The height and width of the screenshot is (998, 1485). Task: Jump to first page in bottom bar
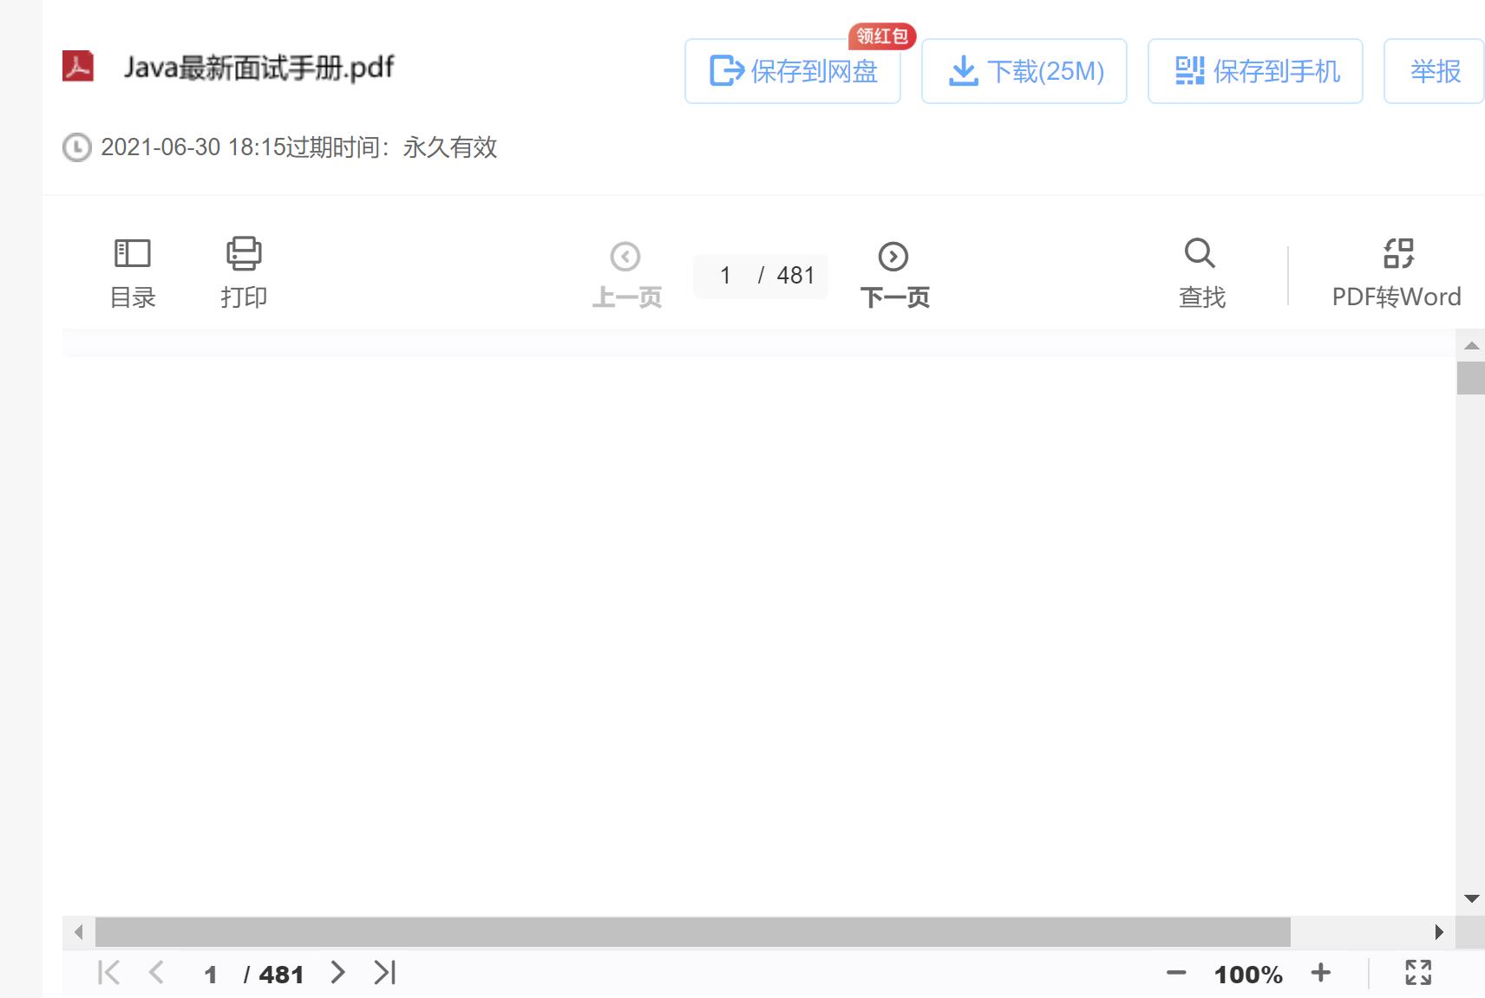click(109, 973)
